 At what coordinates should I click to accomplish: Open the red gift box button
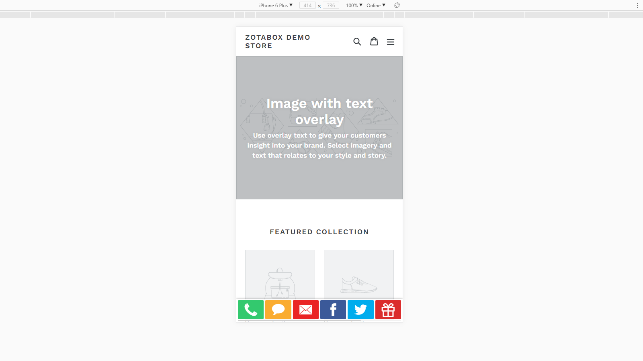click(388, 310)
